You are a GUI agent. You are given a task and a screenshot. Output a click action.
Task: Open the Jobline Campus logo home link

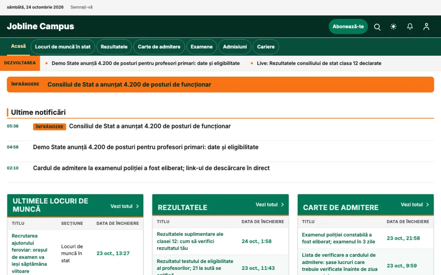(x=40, y=26)
